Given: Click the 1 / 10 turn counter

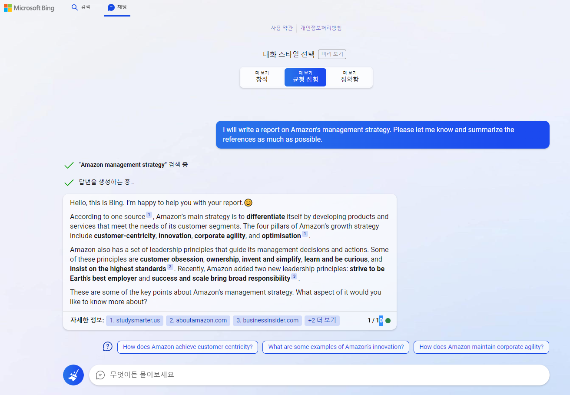Looking at the screenshot, I should click(375, 321).
